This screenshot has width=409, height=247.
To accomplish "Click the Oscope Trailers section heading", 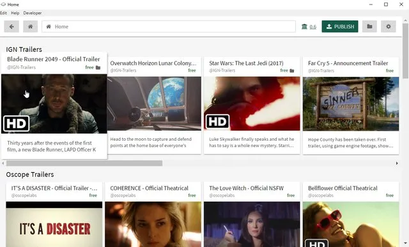I will (x=30, y=175).
